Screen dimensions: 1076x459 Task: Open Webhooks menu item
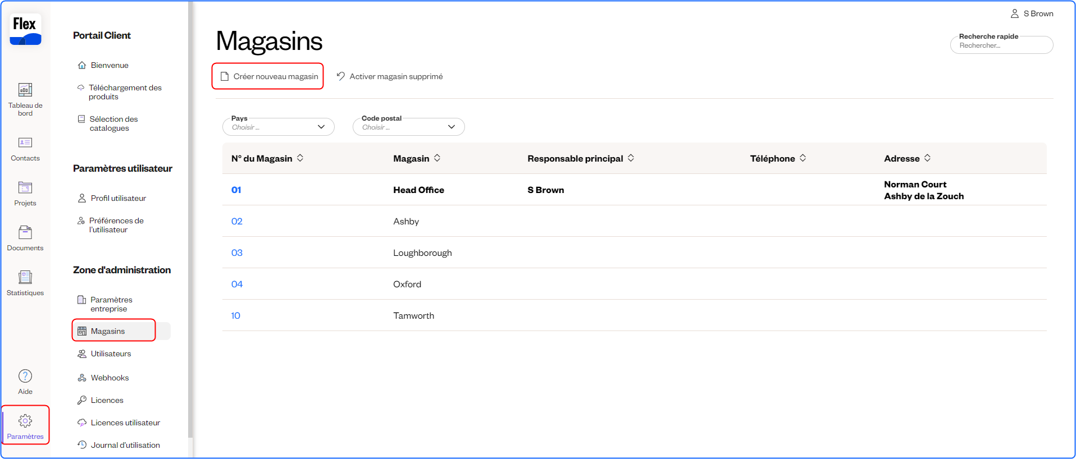click(x=110, y=378)
